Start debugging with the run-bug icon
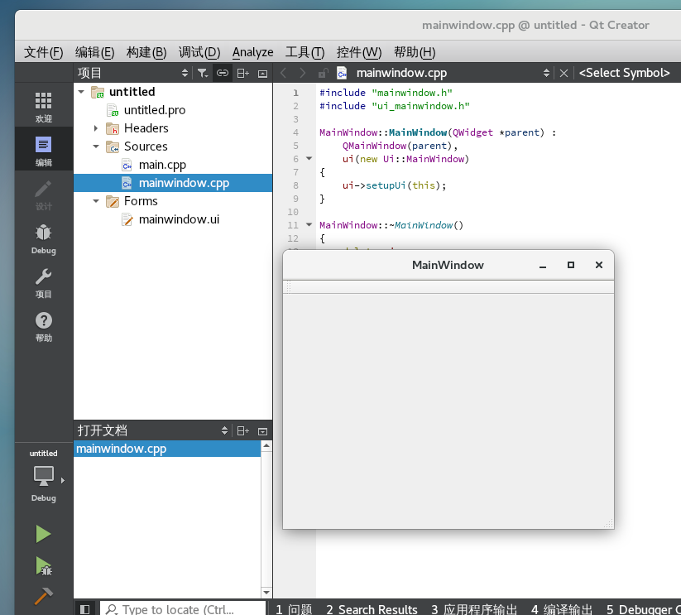The width and height of the screenshot is (681, 615). (43, 566)
